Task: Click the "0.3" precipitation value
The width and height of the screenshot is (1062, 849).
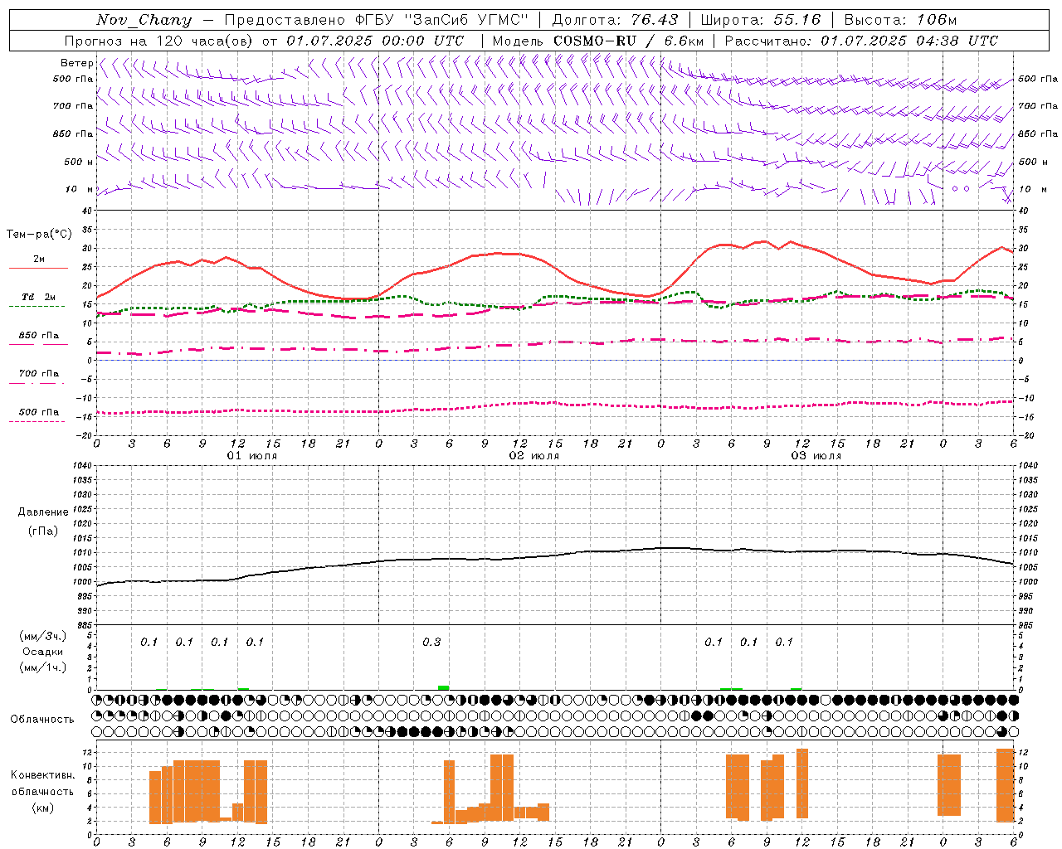Action: coord(431,642)
